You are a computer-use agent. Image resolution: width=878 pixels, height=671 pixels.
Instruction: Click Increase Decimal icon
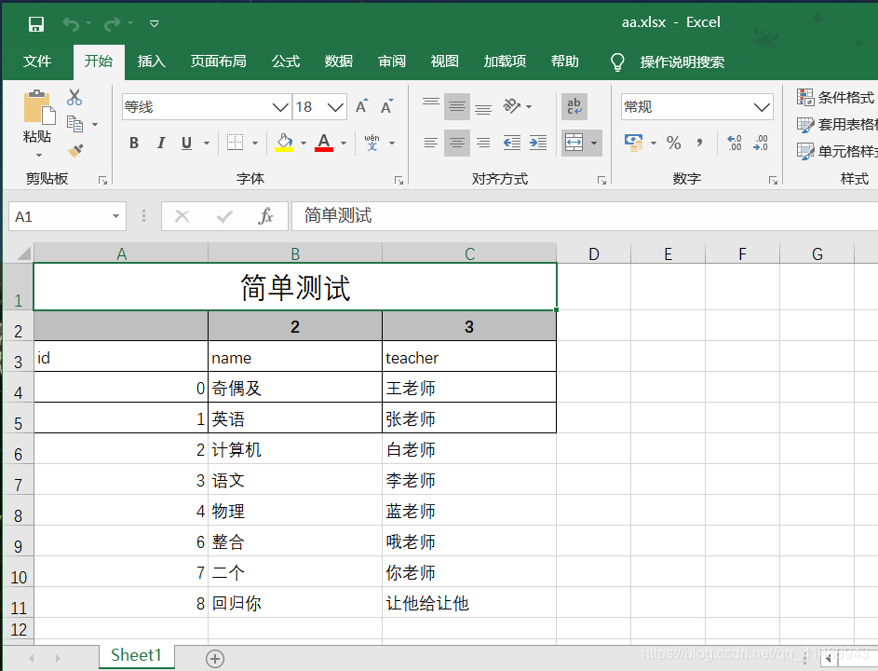pos(734,143)
